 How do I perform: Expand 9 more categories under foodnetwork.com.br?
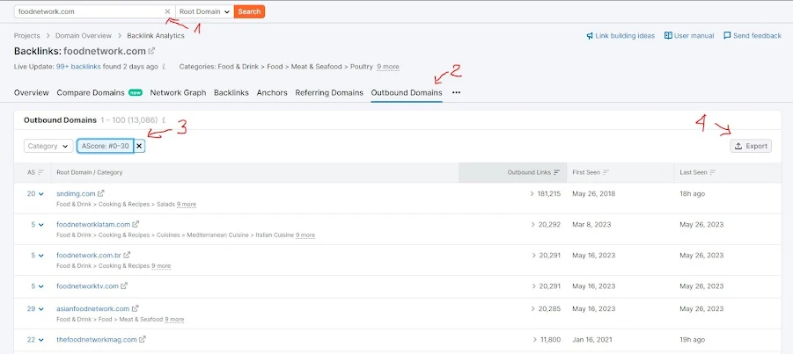161,266
